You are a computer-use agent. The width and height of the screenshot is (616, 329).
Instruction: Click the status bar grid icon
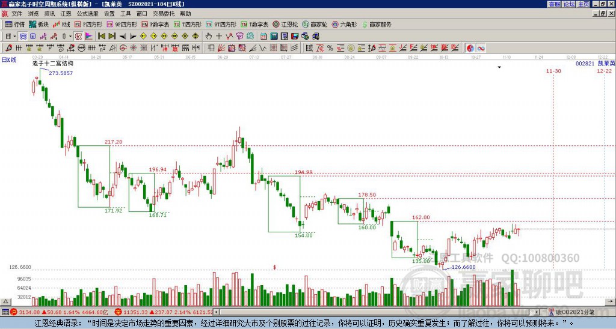tap(5, 312)
